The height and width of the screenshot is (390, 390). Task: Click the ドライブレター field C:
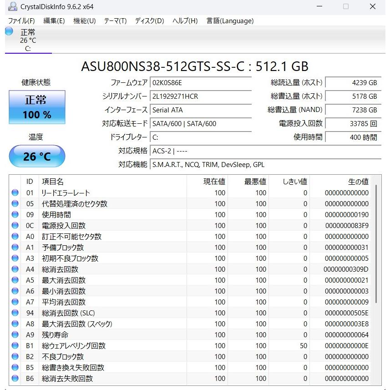tap(201, 137)
